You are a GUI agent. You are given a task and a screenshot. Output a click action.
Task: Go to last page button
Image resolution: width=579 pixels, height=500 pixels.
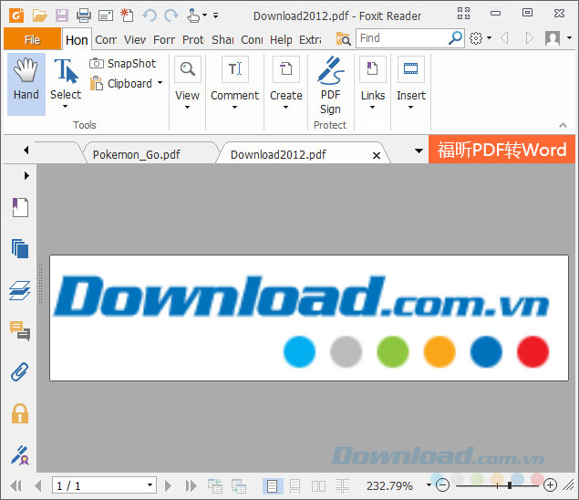191,485
